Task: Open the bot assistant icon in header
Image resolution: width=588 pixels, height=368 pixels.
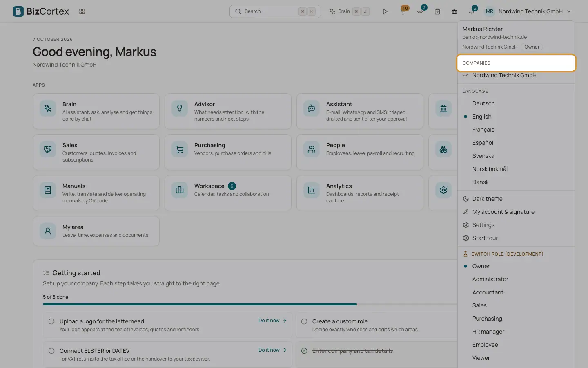Action: click(454, 11)
